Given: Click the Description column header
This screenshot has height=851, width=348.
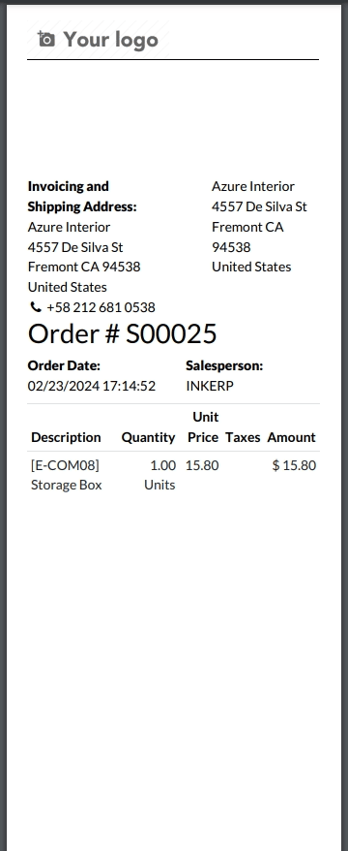Looking at the screenshot, I should coord(66,437).
